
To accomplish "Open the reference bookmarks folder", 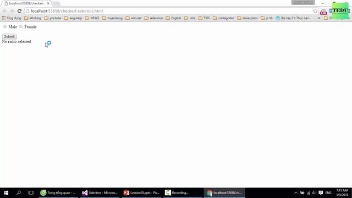I will pyautogui.click(x=154, y=18).
